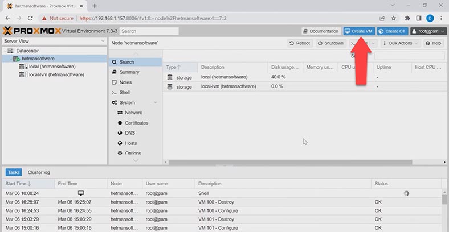Sort by User name column header

click(169, 184)
